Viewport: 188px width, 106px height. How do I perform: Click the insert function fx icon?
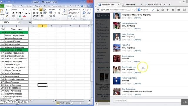click(x=30, y=22)
